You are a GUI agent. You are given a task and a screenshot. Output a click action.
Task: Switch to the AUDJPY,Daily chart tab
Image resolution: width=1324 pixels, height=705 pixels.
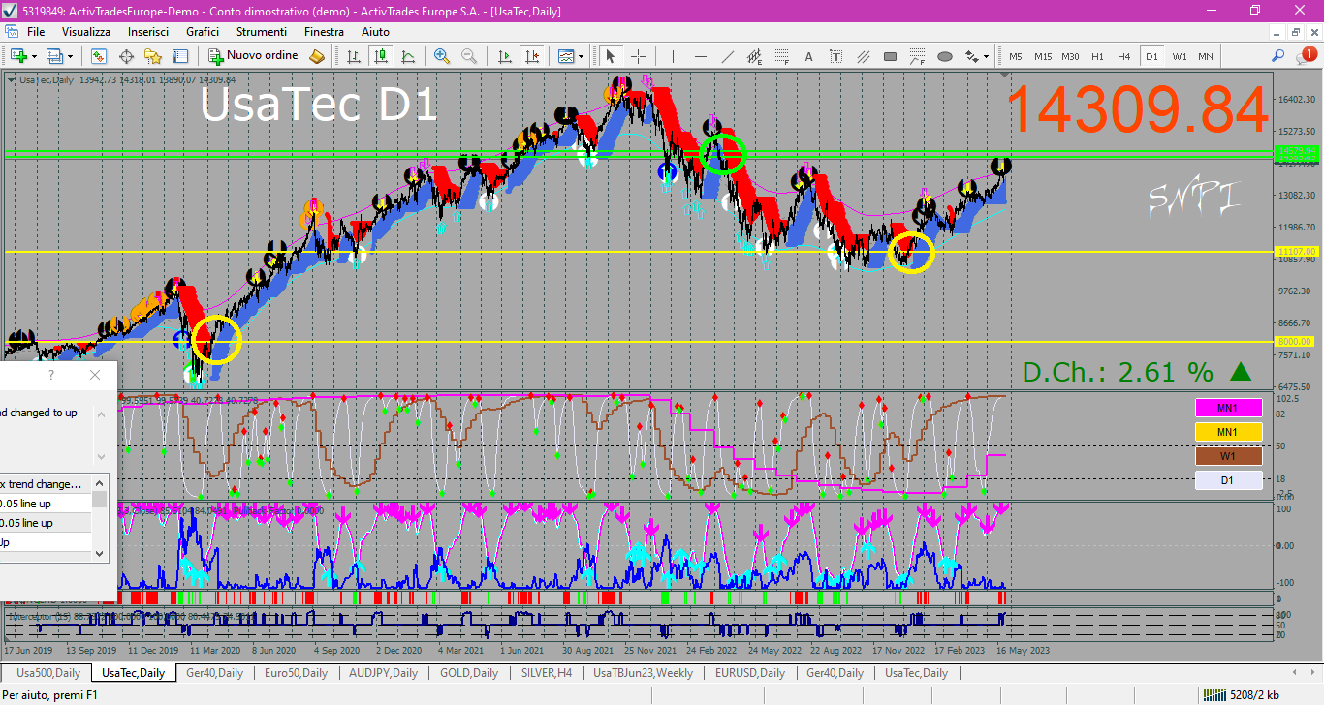click(x=383, y=672)
